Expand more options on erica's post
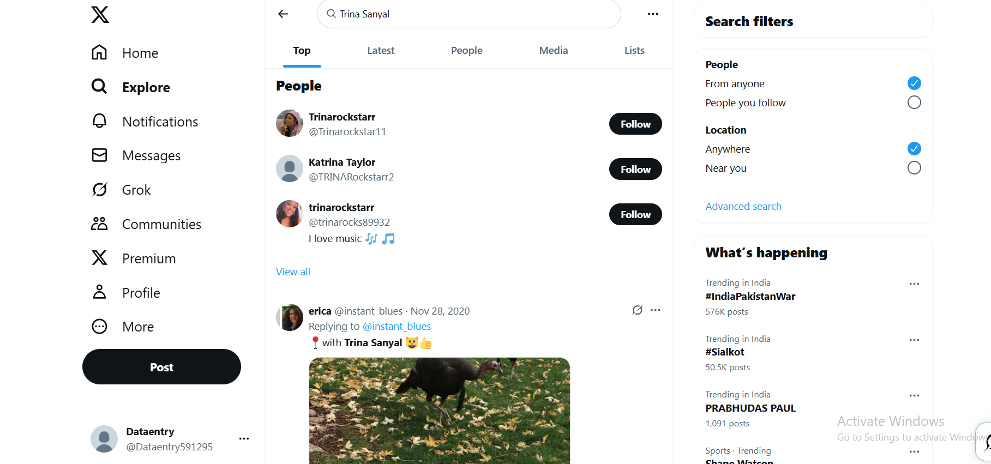The width and height of the screenshot is (991, 464). 656,310
